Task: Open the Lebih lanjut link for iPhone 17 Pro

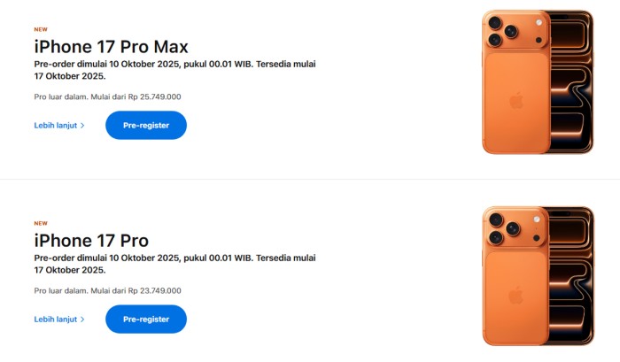Action: tap(55, 319)
